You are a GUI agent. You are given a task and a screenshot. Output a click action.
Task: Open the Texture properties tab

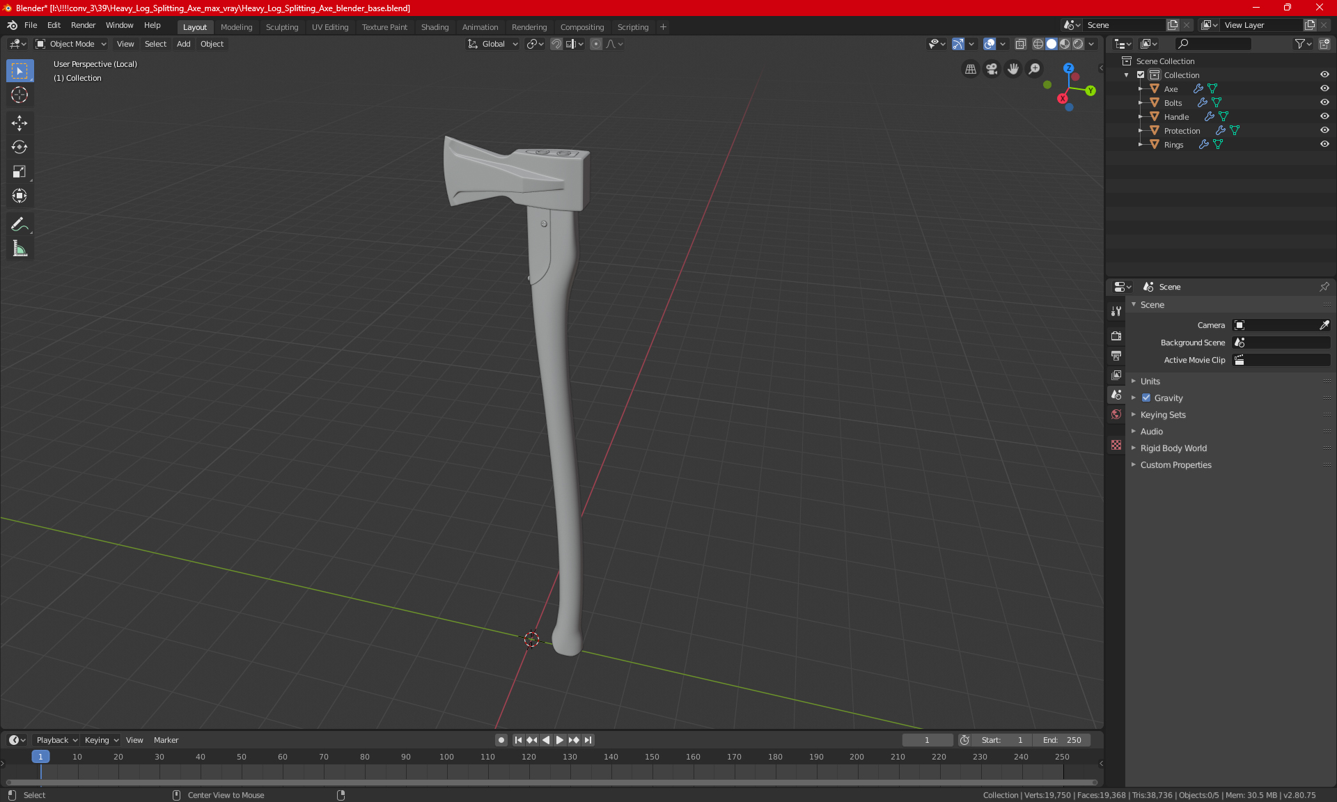(1116, 445)
